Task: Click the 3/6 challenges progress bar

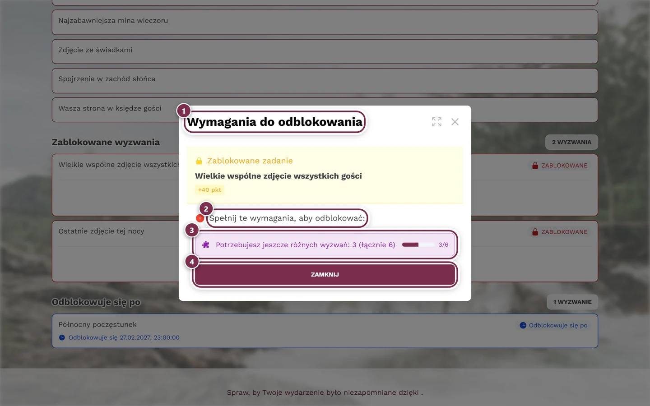Action: 418,245
